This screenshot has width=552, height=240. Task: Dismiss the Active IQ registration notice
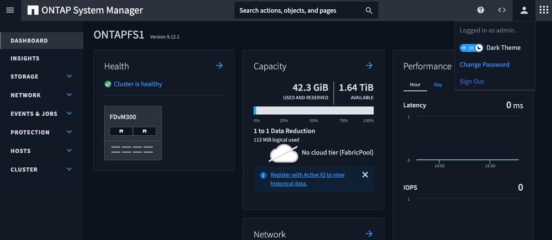click(x=365, y=175)
